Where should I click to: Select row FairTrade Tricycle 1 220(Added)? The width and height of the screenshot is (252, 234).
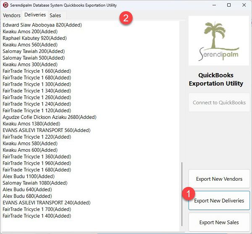(x=37, y=137)
